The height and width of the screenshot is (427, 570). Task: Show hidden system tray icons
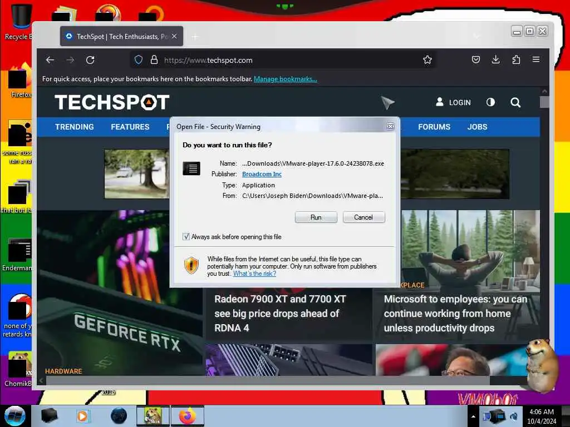[473, 416]
